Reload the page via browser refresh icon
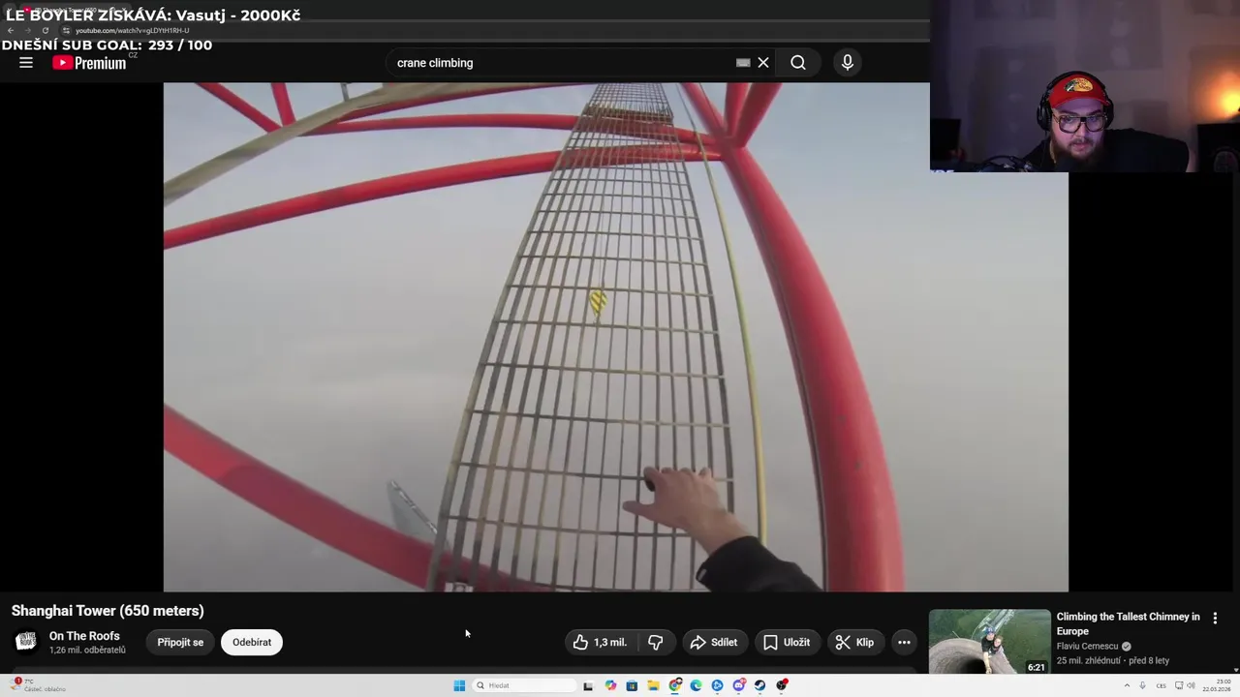The image size is (1240, 697). pyautogui.click(x=45, y=30)
